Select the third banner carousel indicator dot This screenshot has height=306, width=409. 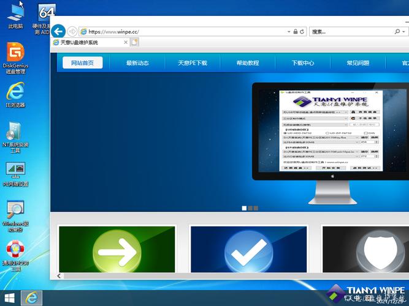pos(256,208)
